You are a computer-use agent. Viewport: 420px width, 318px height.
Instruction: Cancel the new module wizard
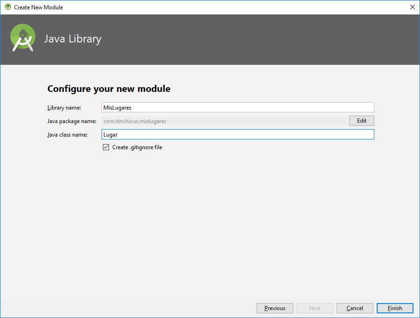tap(355, 308)
